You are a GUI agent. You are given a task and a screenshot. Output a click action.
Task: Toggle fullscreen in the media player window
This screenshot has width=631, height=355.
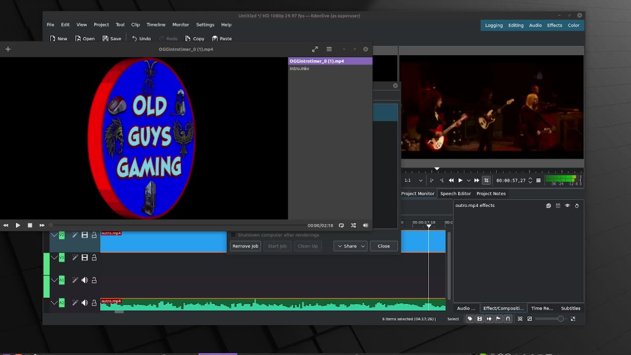[x=315, y=49]
